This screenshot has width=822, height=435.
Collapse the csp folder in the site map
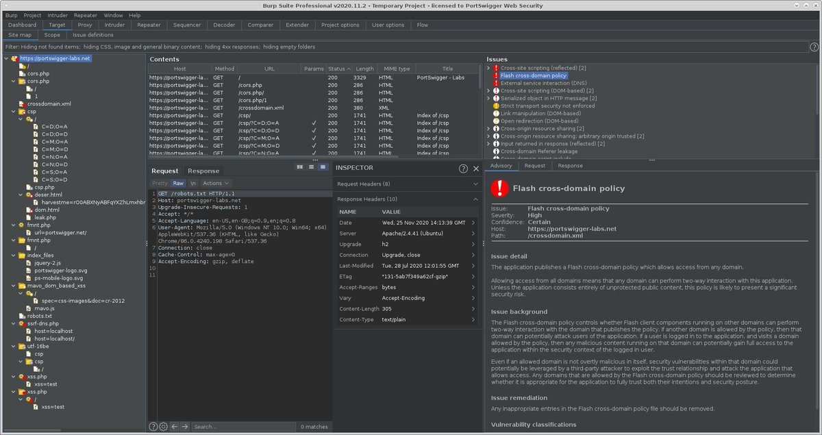[x=14, y=112]
